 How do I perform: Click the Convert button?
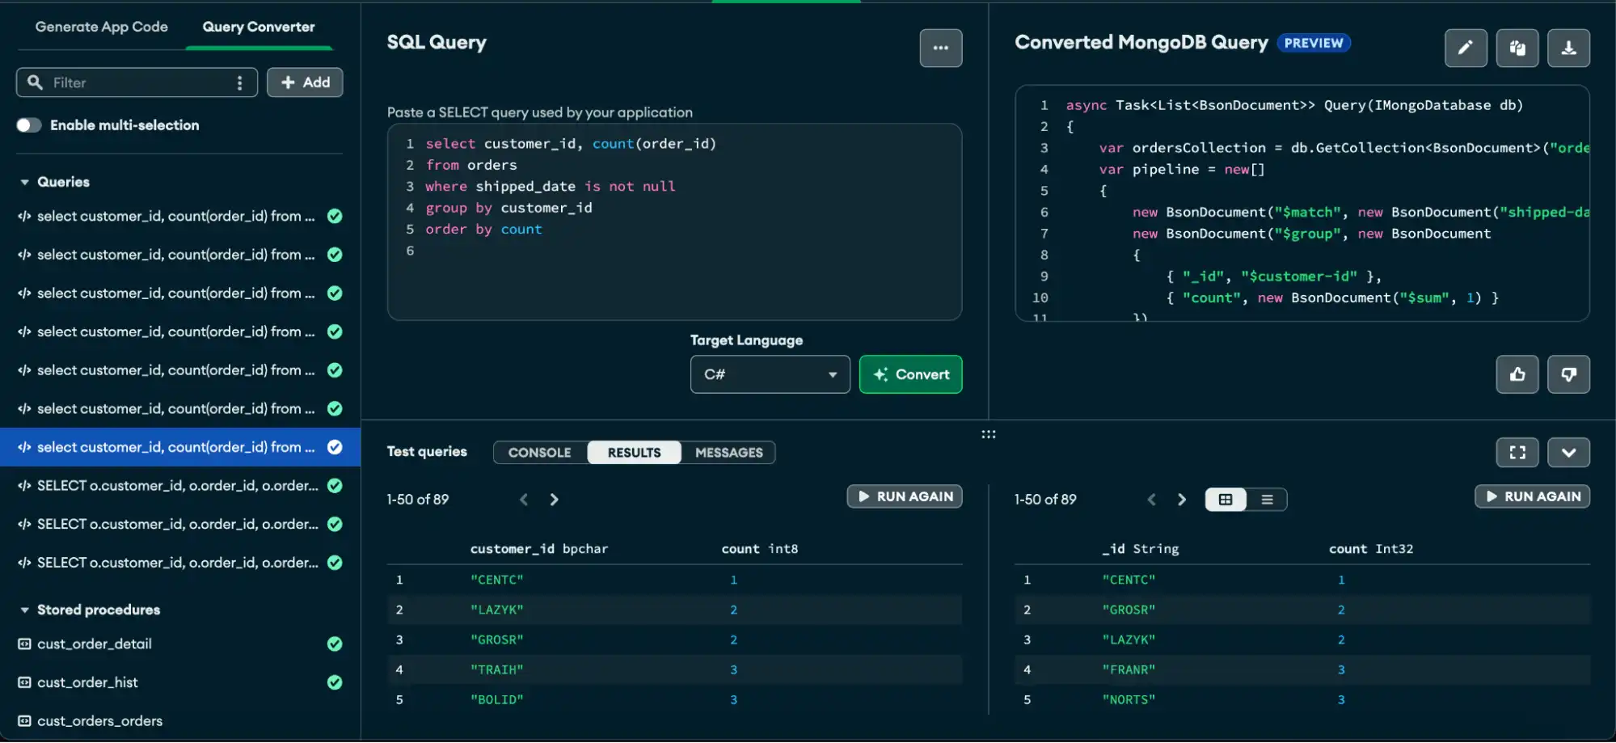coord(910,374)
